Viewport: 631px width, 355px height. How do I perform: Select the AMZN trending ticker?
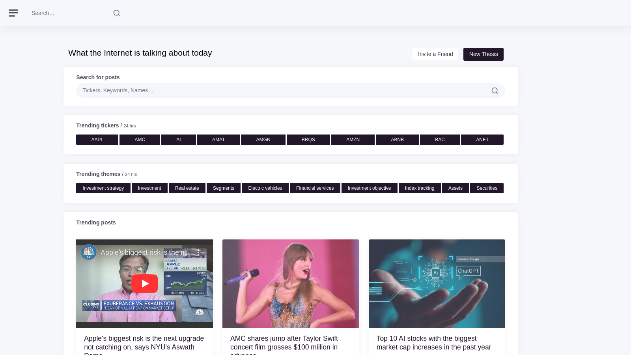point(353,140)
